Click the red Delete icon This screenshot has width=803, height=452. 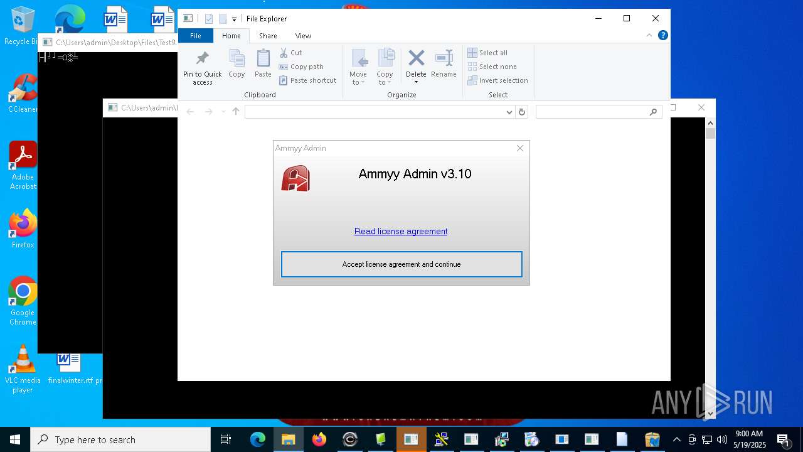pos(416,58)
